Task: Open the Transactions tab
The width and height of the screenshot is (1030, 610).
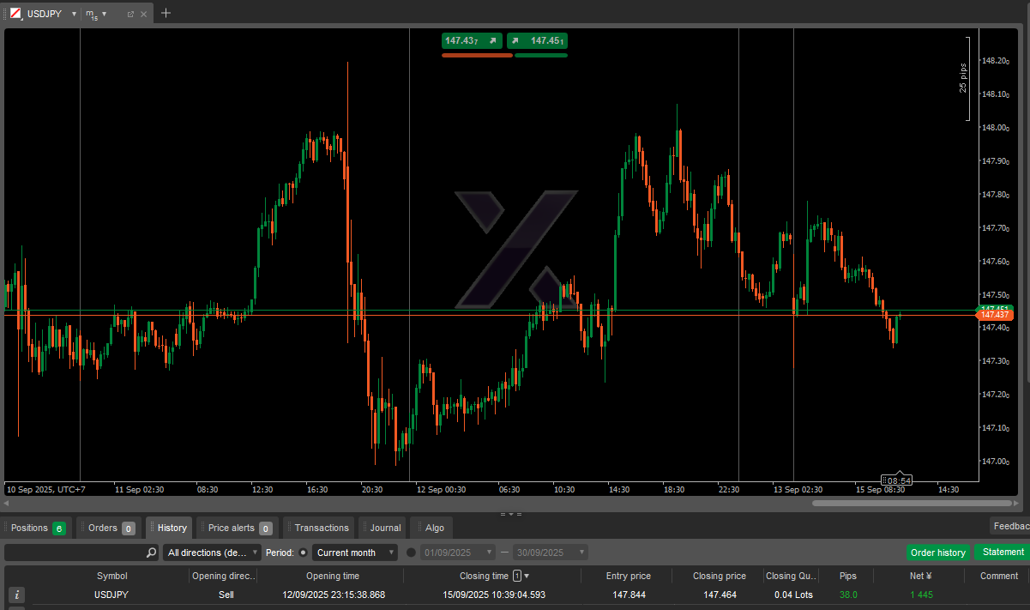Action: coord(322,528)
